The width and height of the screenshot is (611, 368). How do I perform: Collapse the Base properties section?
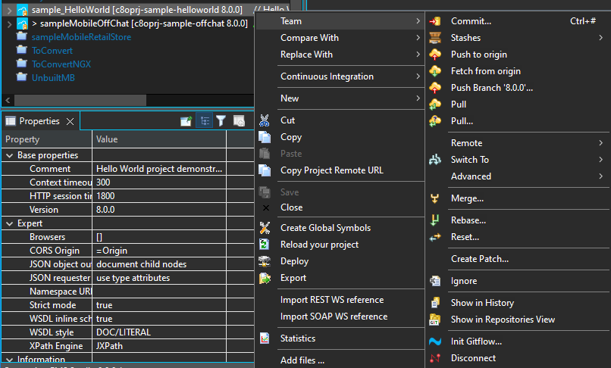pyautogui.click(x=10, y=155)
